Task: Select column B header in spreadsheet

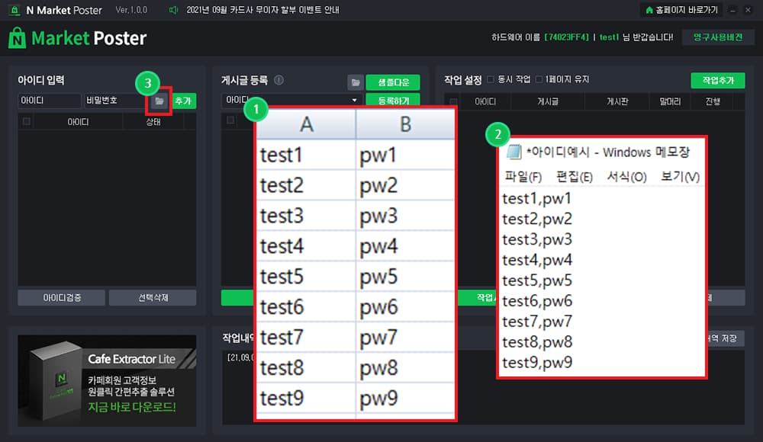Action: tap(405, 124)
